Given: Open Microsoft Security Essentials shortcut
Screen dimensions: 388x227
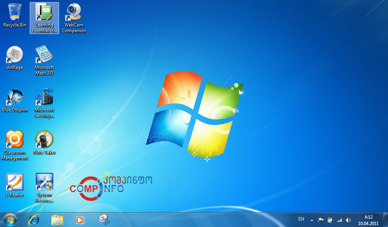Looking at the screenshot, I should pos(44,103).
